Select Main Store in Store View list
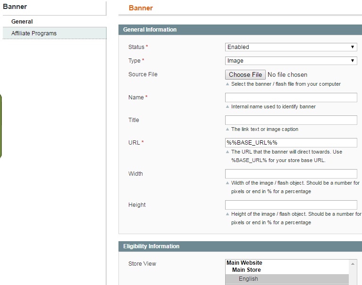The height and width of the screenshot is (285, 362). (246, 270)
